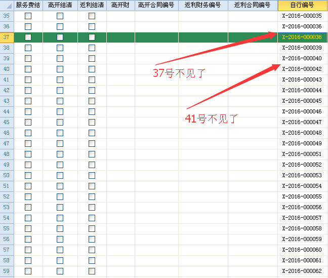Toggle the 返利结清 checkbox in row 50
The width and height of the screenshot is (328, 278).
tap(92, 175)
